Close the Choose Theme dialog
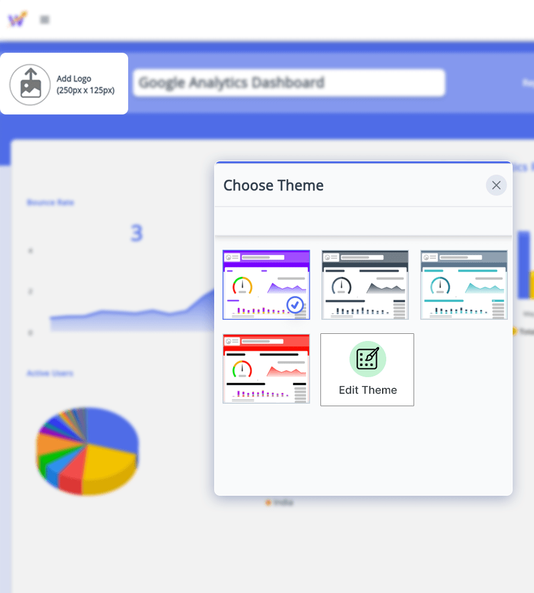 pos(496,185)
